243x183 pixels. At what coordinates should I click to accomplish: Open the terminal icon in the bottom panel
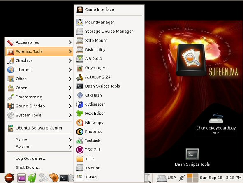(x=64, y=178)
